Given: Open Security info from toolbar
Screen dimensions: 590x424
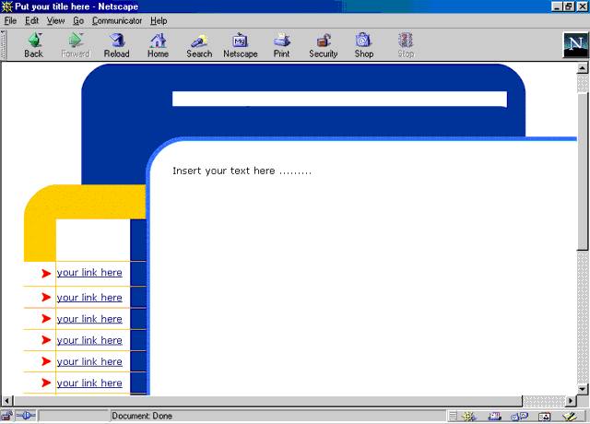Looking at the screenshot, I should click(323, 45).
